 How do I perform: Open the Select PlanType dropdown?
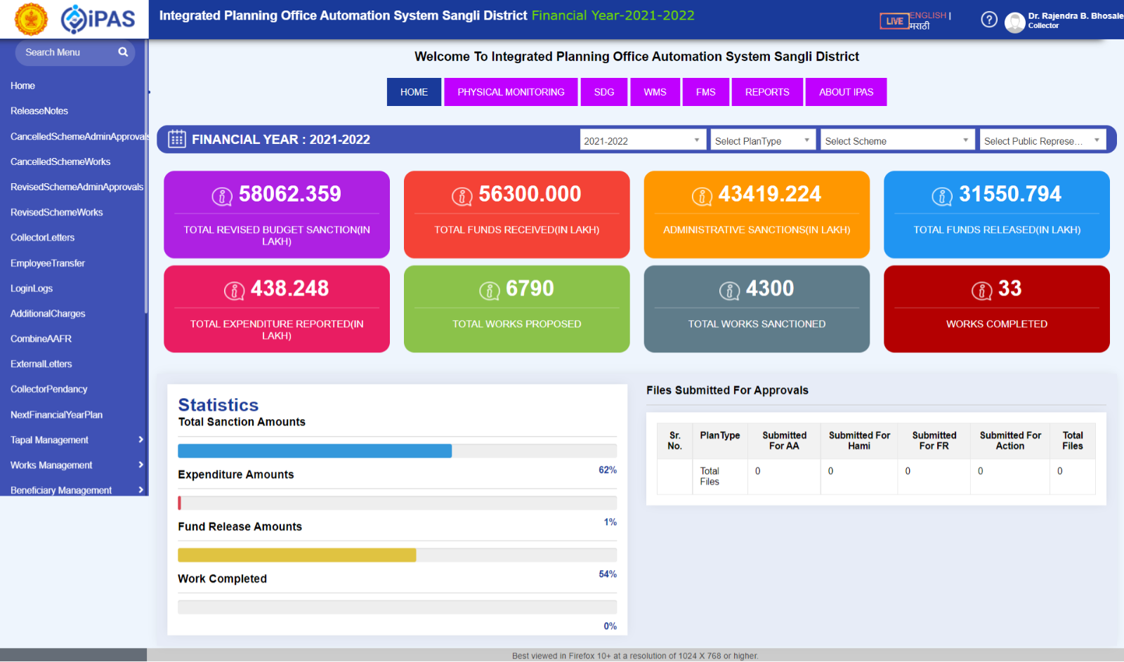click(762, 140)
